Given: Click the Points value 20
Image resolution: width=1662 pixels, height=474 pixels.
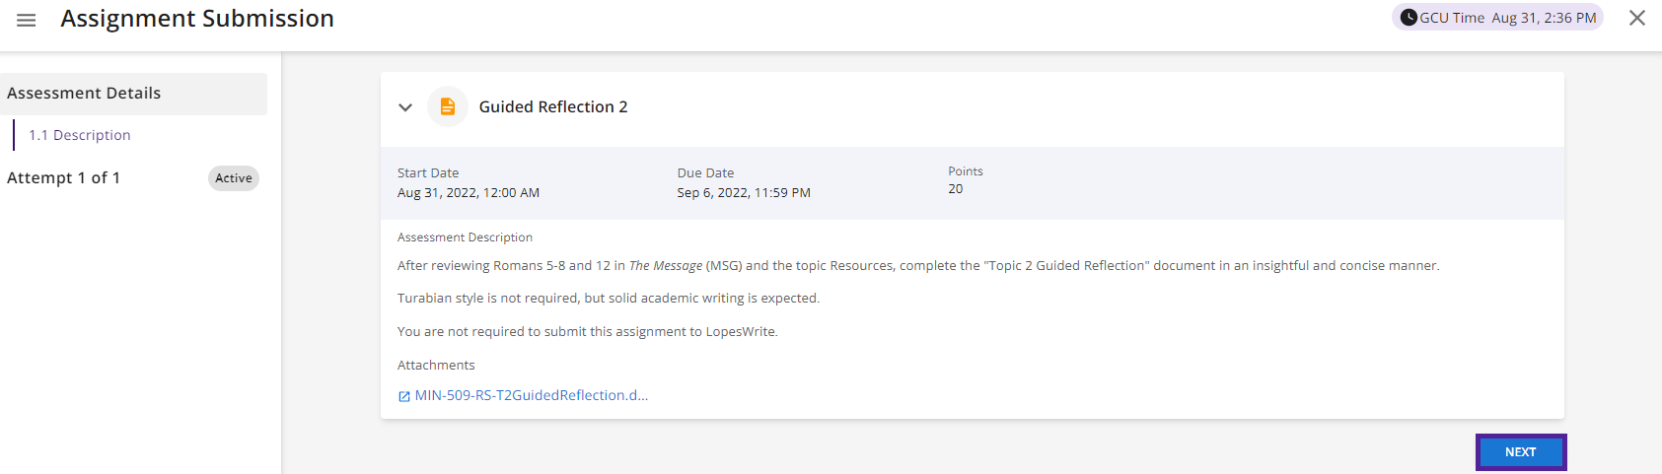Looking at the screenshot, I should [x=956, y=189].
